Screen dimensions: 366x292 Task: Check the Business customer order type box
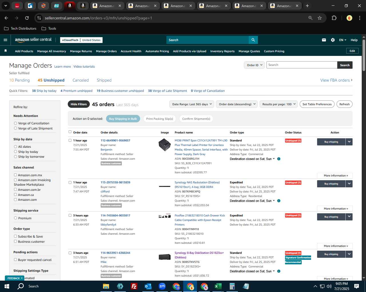(x=15, y=241)
